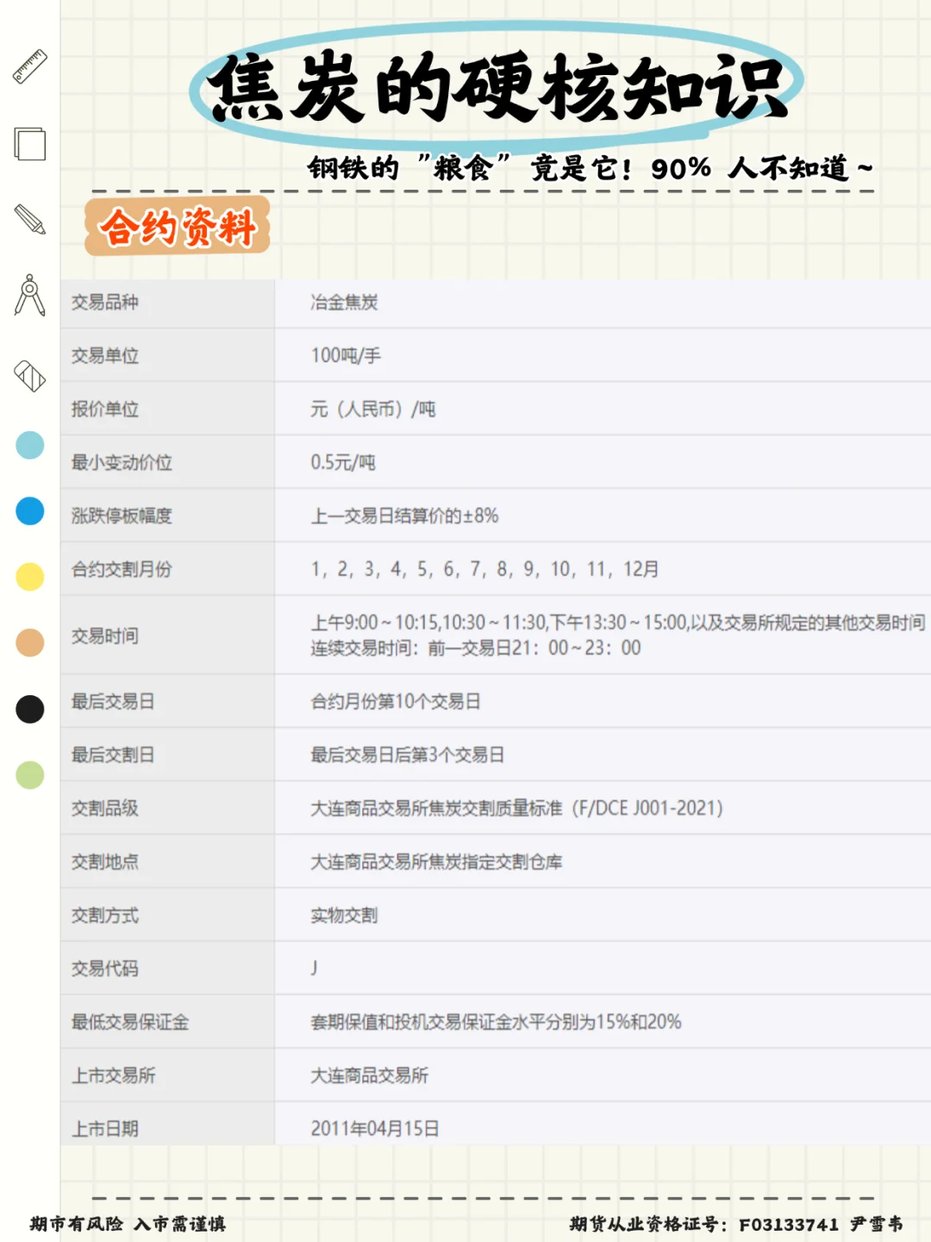Select the pencil tool icon
This screenshot has height=1242, width=931.
[30, 219]
